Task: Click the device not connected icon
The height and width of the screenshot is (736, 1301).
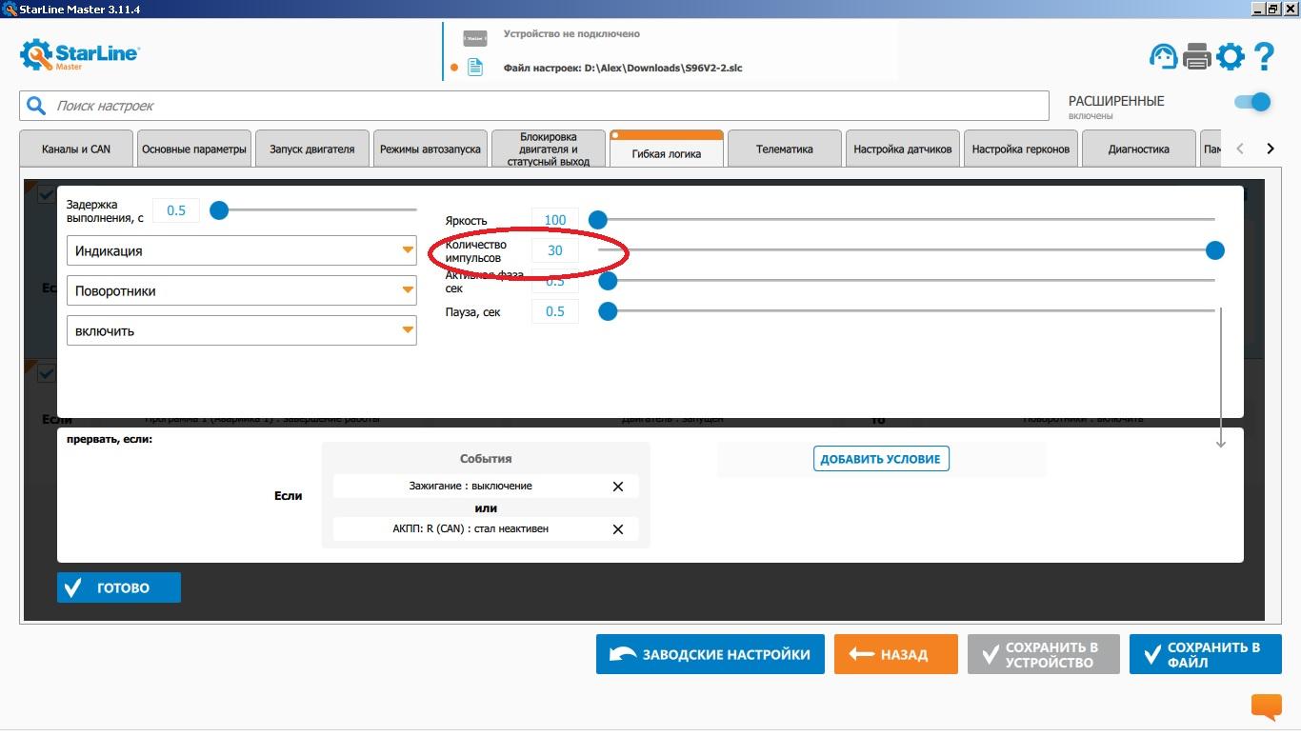Action: click(x=474, y=38)
